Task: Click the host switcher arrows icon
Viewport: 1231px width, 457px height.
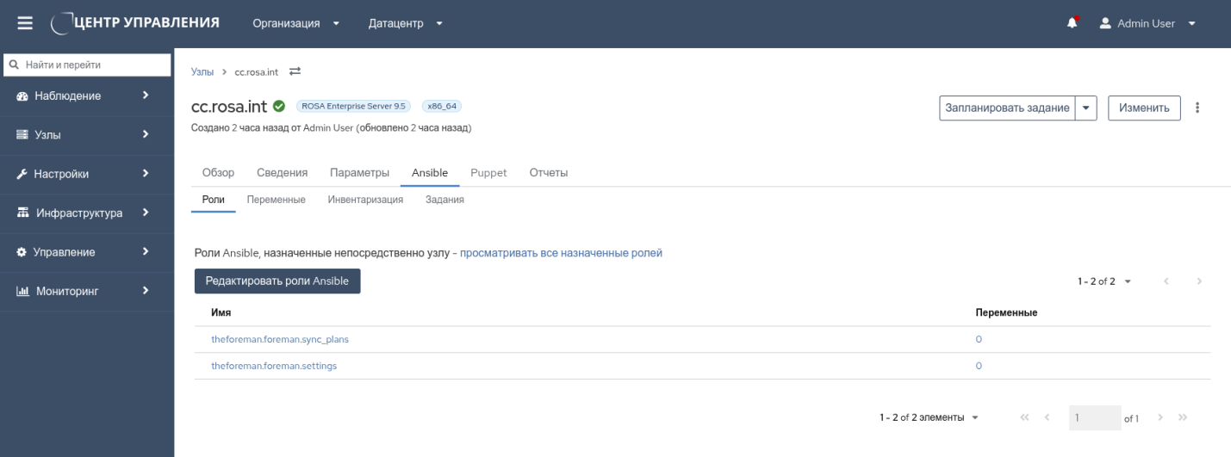Action: coord(295,71)
